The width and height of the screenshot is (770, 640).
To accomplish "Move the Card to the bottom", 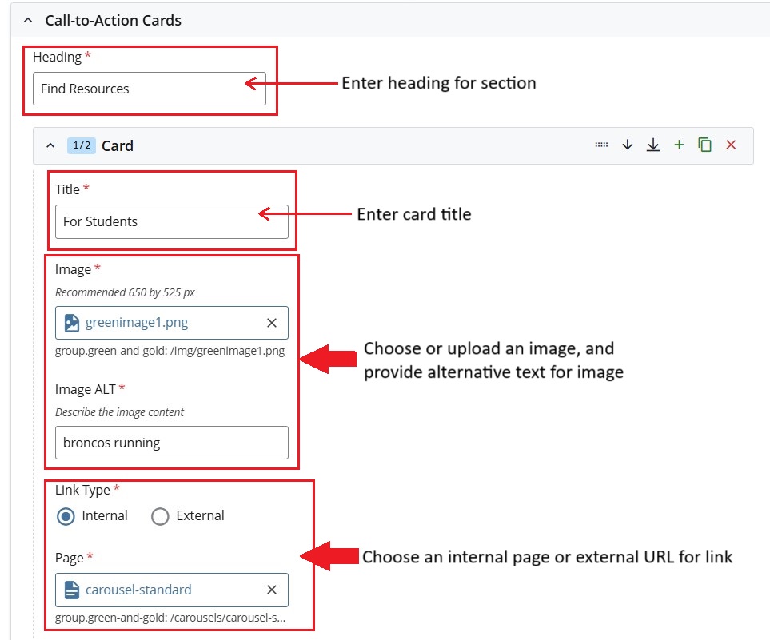I will click(x=652, y=145).
